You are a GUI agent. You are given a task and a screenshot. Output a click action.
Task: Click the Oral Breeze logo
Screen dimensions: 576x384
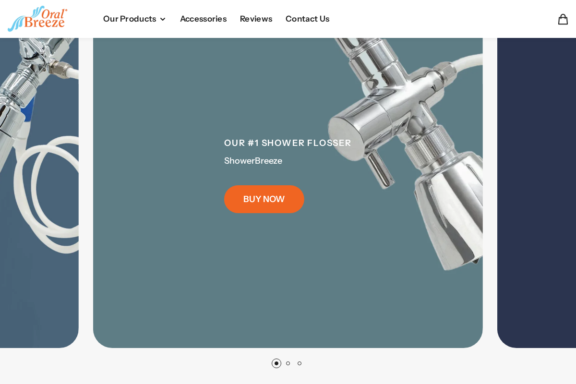coord(37,18)
